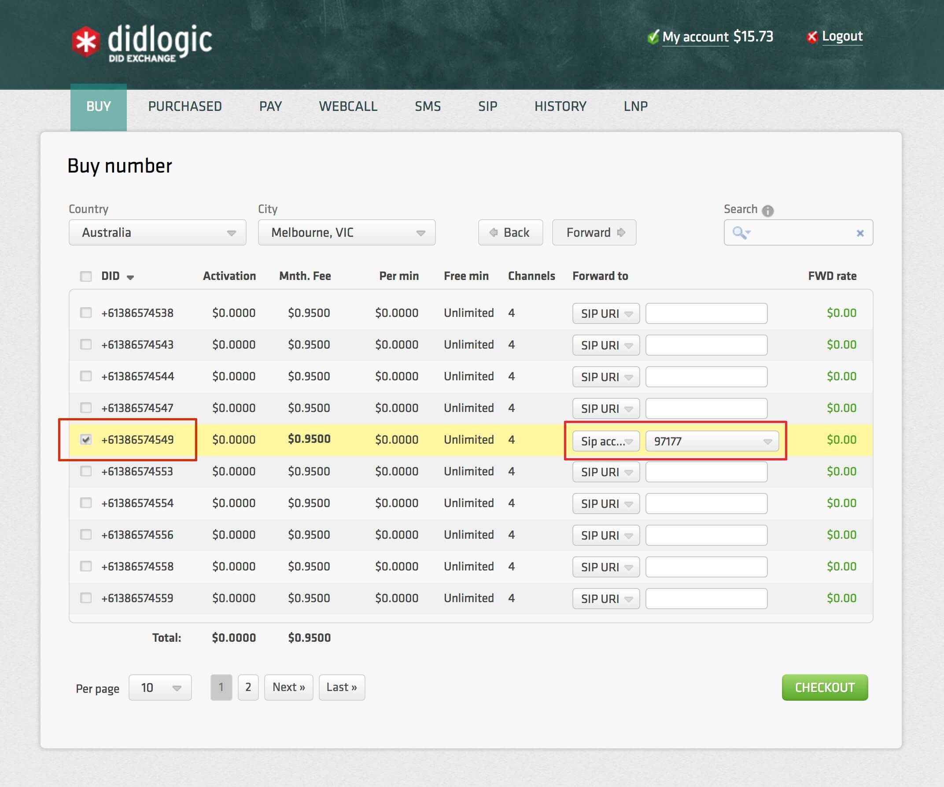Open the Per page 10 dropdown
This screenshot has width=944, height=787.
160,688
